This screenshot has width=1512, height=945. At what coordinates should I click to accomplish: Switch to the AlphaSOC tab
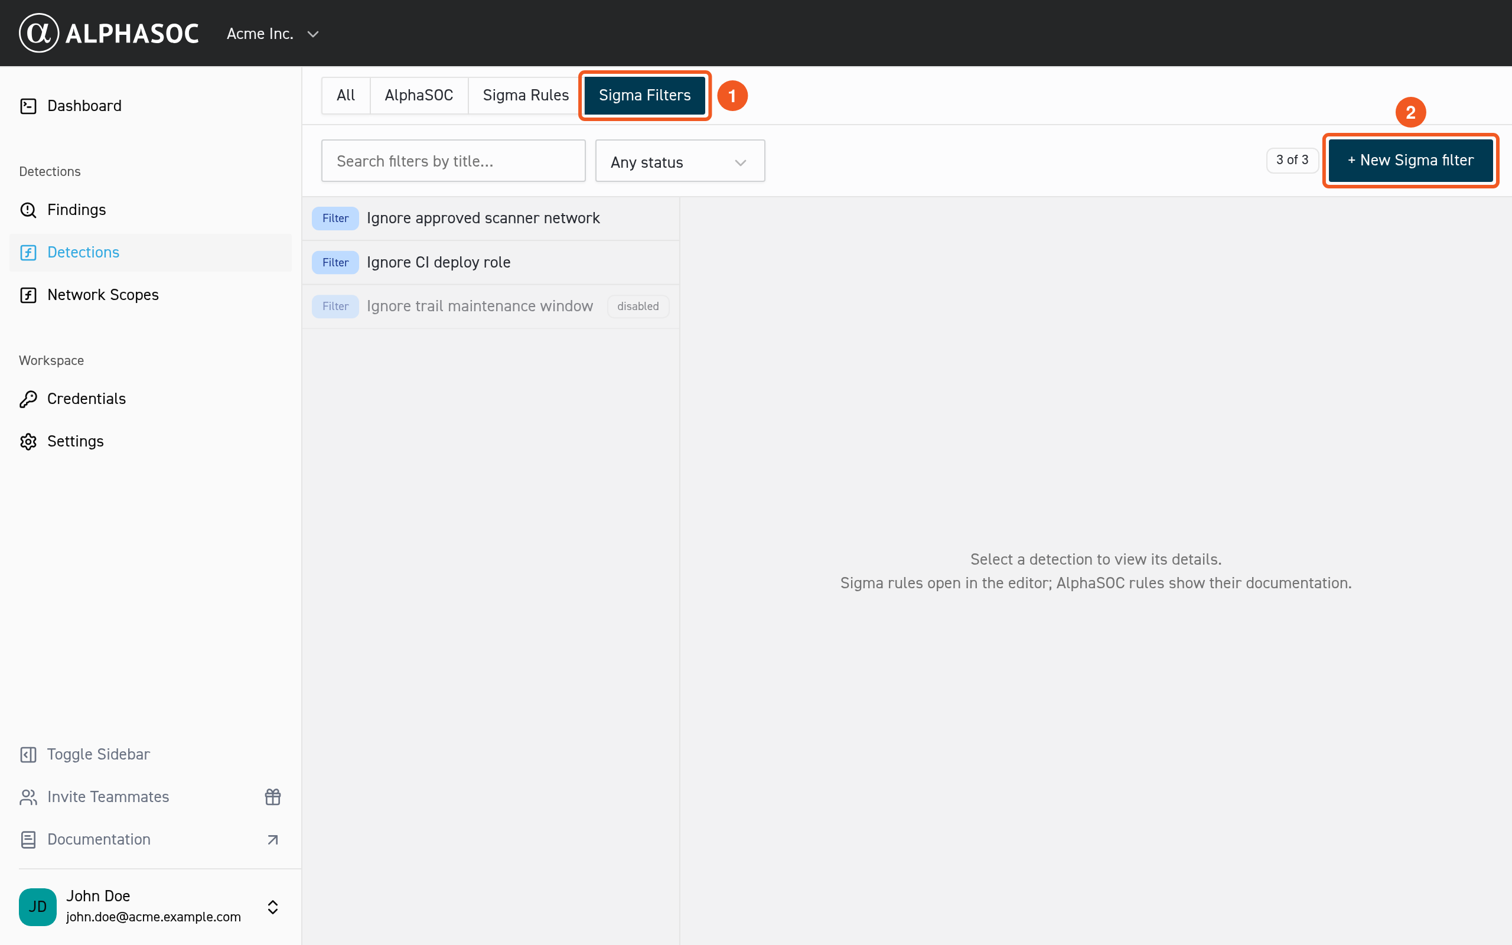coord(419,95)
